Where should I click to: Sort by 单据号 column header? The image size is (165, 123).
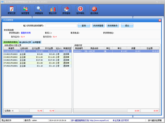[x=11, y=48]
